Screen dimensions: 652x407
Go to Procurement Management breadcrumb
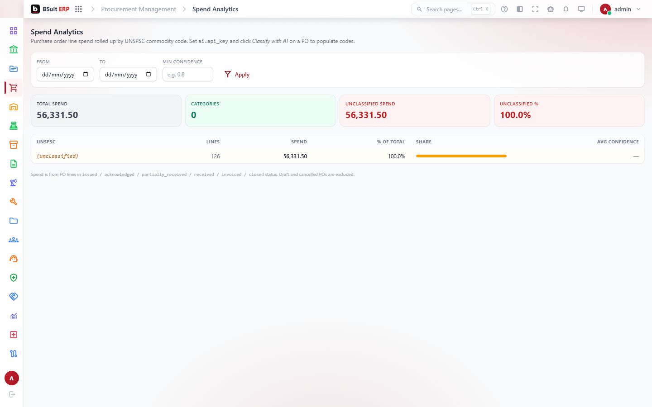click(139, 9)
